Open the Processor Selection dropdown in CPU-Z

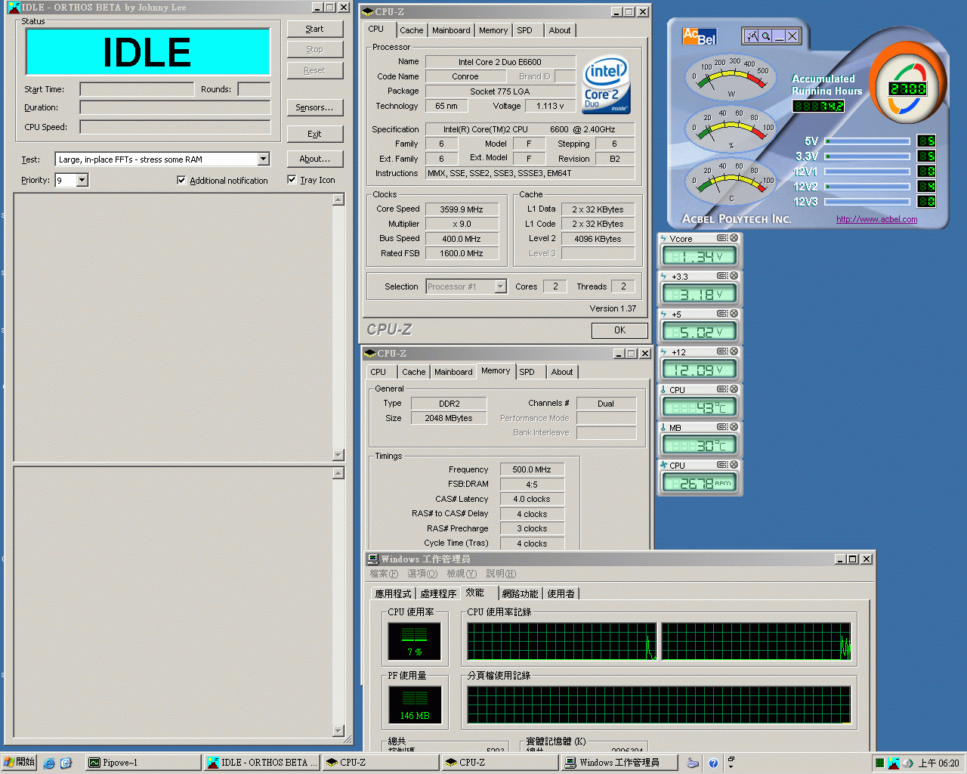[500, 286]
